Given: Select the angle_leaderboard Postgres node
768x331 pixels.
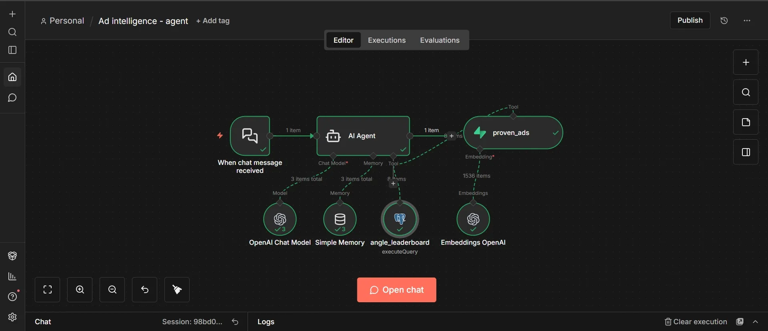Looking at the screenshot, I should pos(400,219).
